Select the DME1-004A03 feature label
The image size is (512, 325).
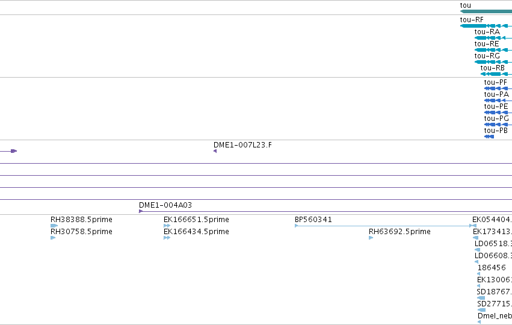pyautogui.click(x=165, y=205)
